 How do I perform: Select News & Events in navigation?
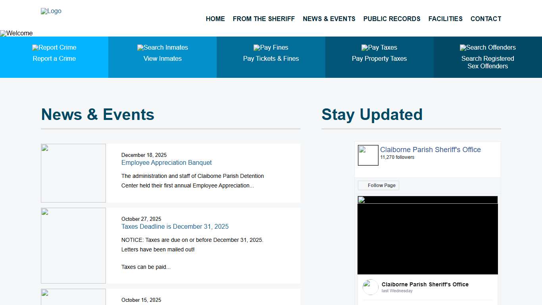click(329, 19)
